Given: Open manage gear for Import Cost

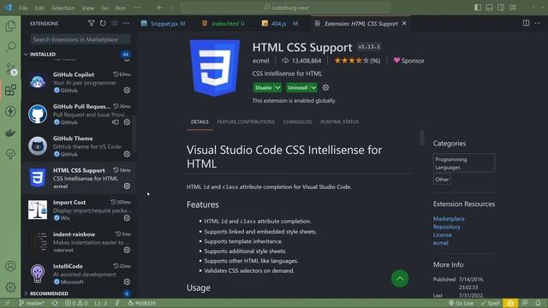Looking at the screenshot, I should [127, 218].
